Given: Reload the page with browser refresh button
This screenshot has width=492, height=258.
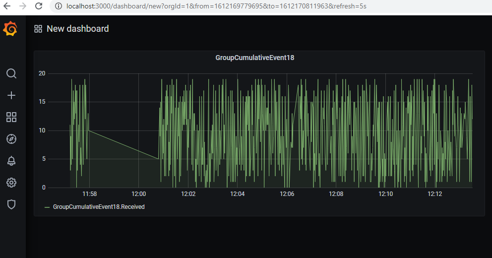Looking at the screenshot, I should click(39, 6).
